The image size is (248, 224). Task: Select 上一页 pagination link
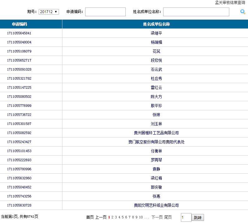tap(101, 217)
